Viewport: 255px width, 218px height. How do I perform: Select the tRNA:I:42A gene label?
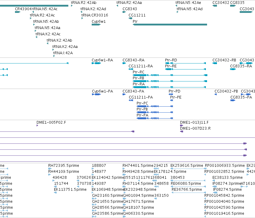click(63, 53)
